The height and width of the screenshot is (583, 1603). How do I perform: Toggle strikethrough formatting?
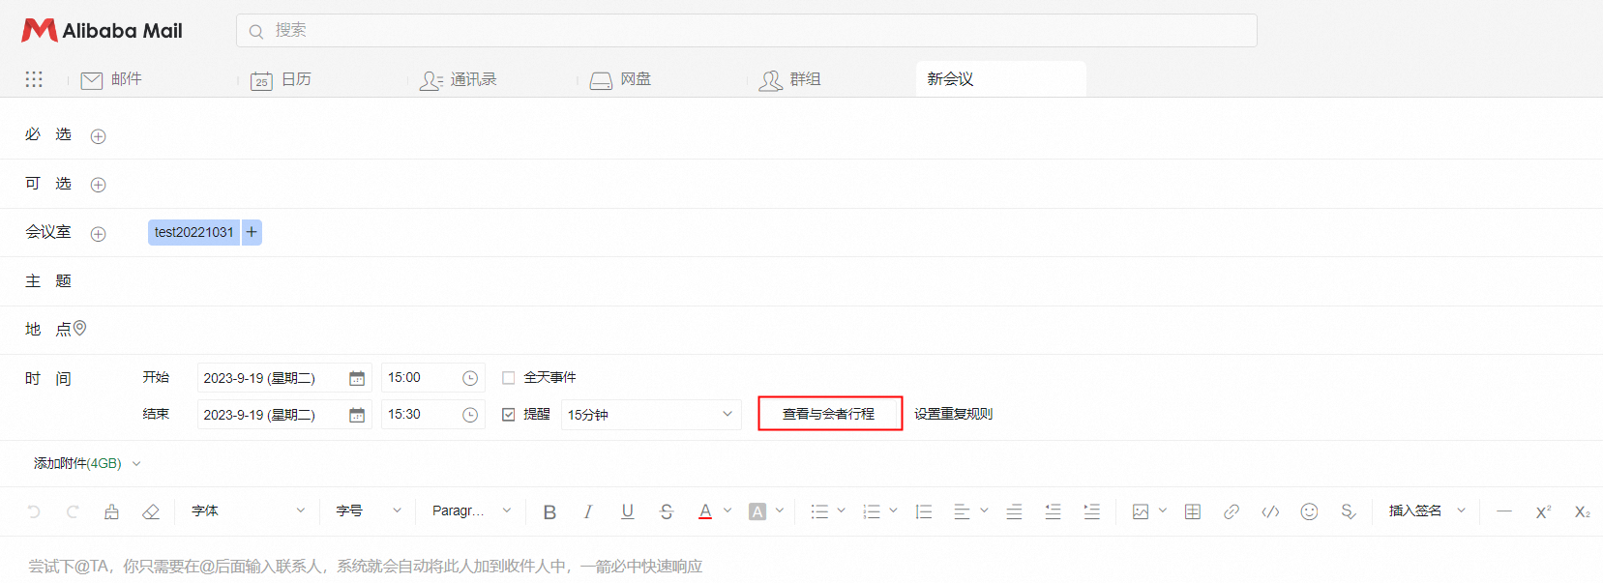click(667, 511)
